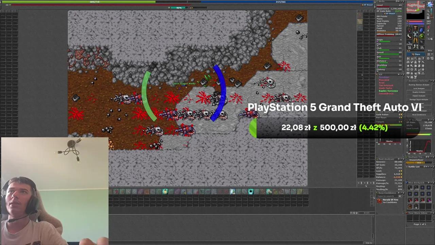Click the Type to search field
The height and width of the screenshot is (245, 435).
click(388, 196)
